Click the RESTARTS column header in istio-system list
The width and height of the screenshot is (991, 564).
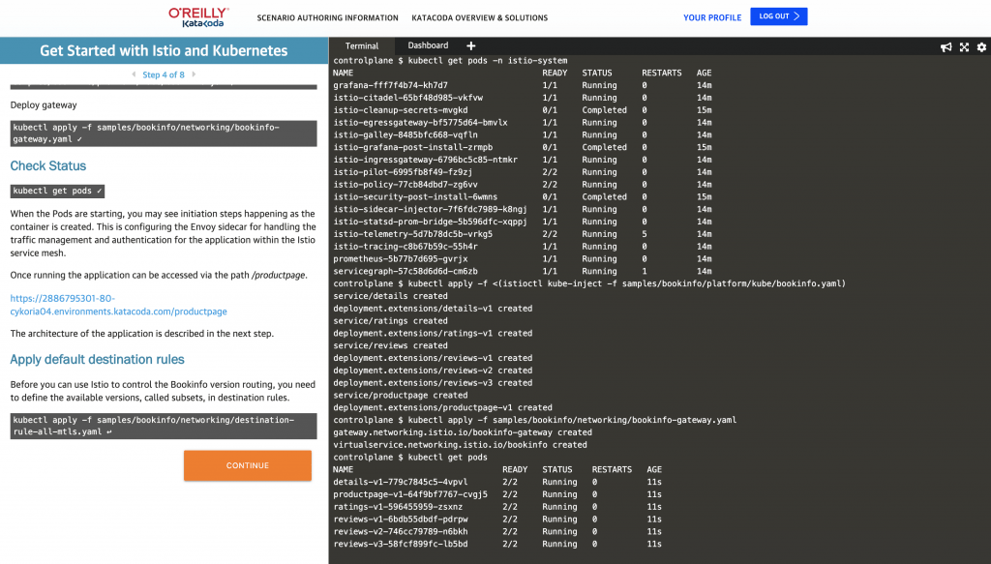[662, 73]
